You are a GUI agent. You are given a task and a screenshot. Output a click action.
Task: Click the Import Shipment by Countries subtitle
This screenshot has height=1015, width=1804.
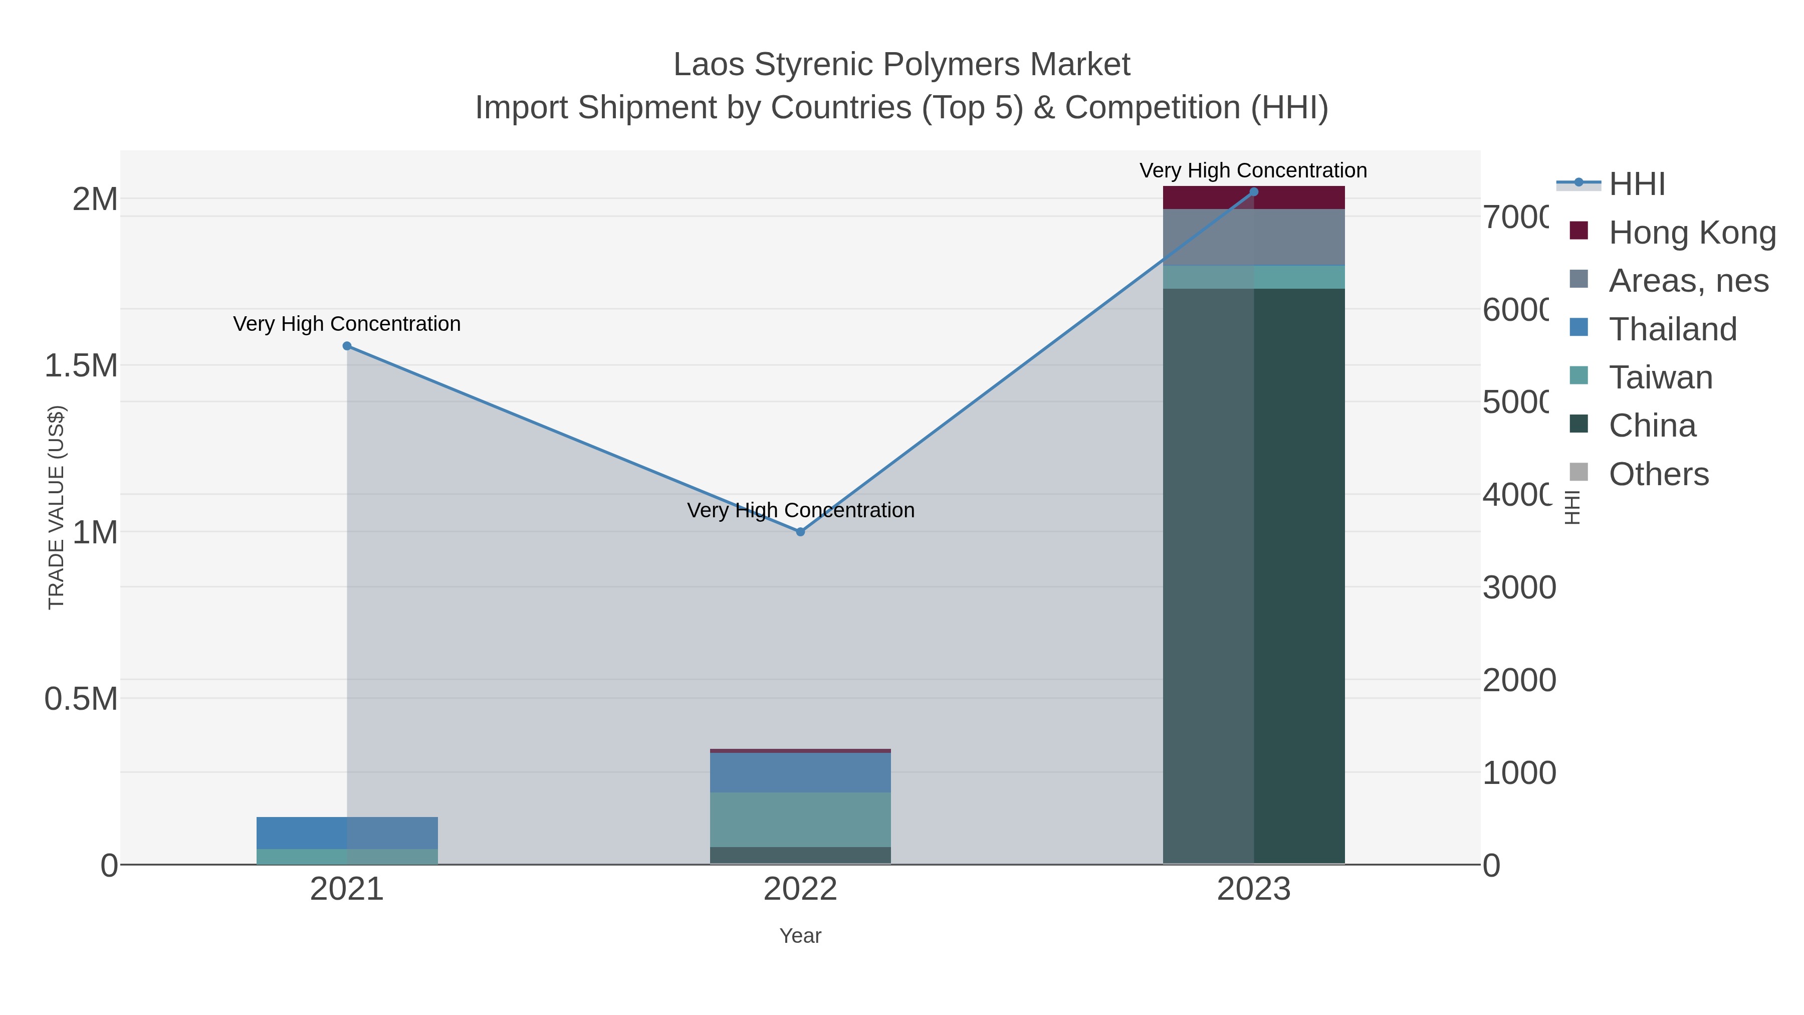tap(902, 108)
